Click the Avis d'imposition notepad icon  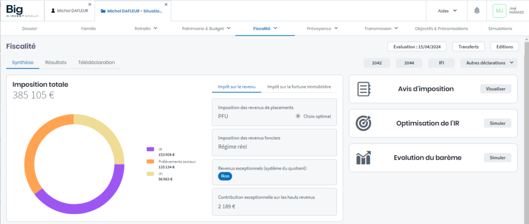click(364, 89)
